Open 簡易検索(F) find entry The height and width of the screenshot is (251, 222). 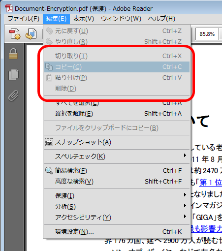(x=117, y=171)
